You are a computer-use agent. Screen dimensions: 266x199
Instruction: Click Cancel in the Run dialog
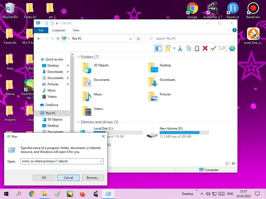click(68, 178)
